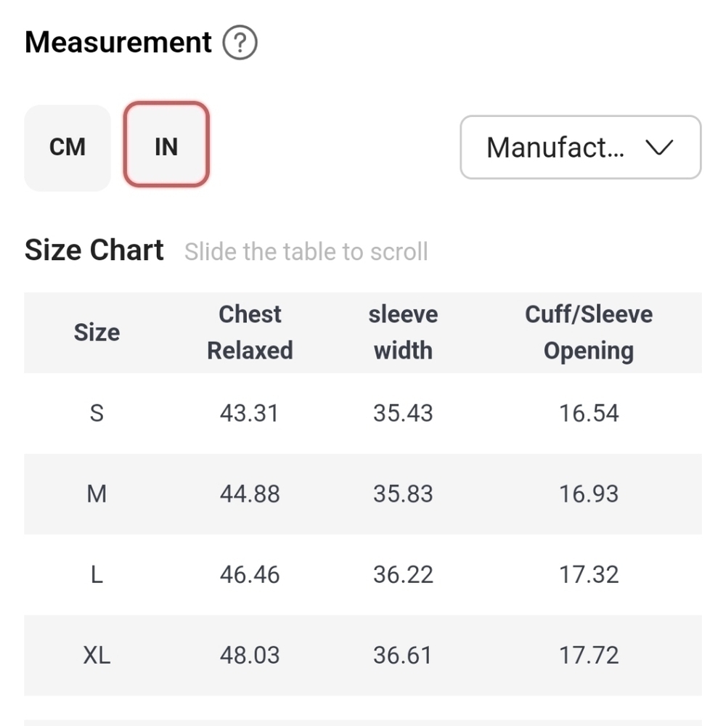This screenshot has height=726, width=726.
Task: Click the Size column header
Action: [x=97, y=333]
